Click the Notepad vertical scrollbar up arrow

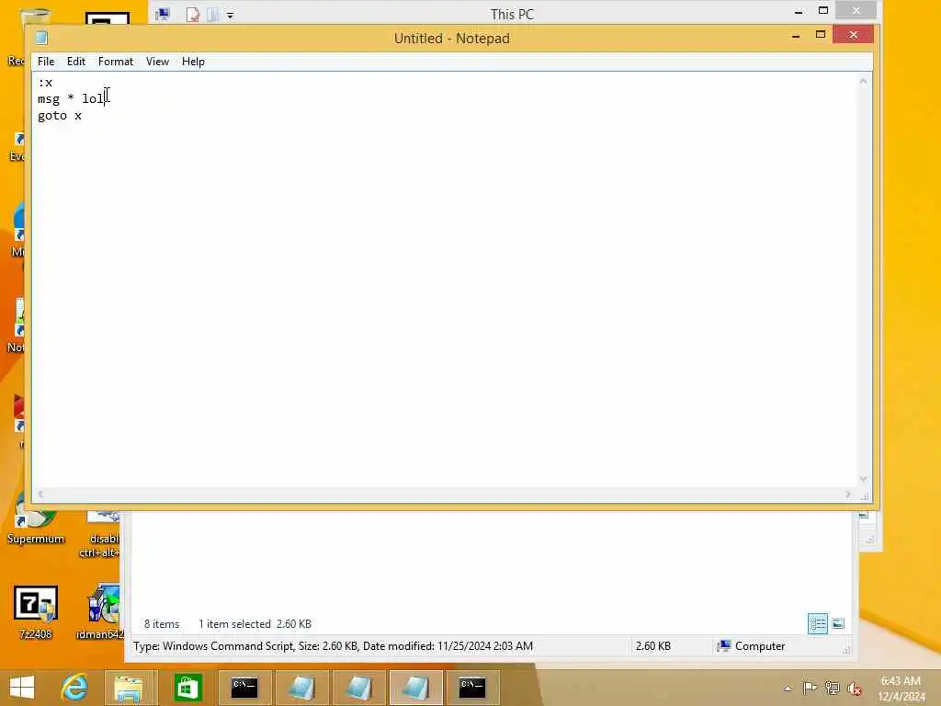click(863, 81)
